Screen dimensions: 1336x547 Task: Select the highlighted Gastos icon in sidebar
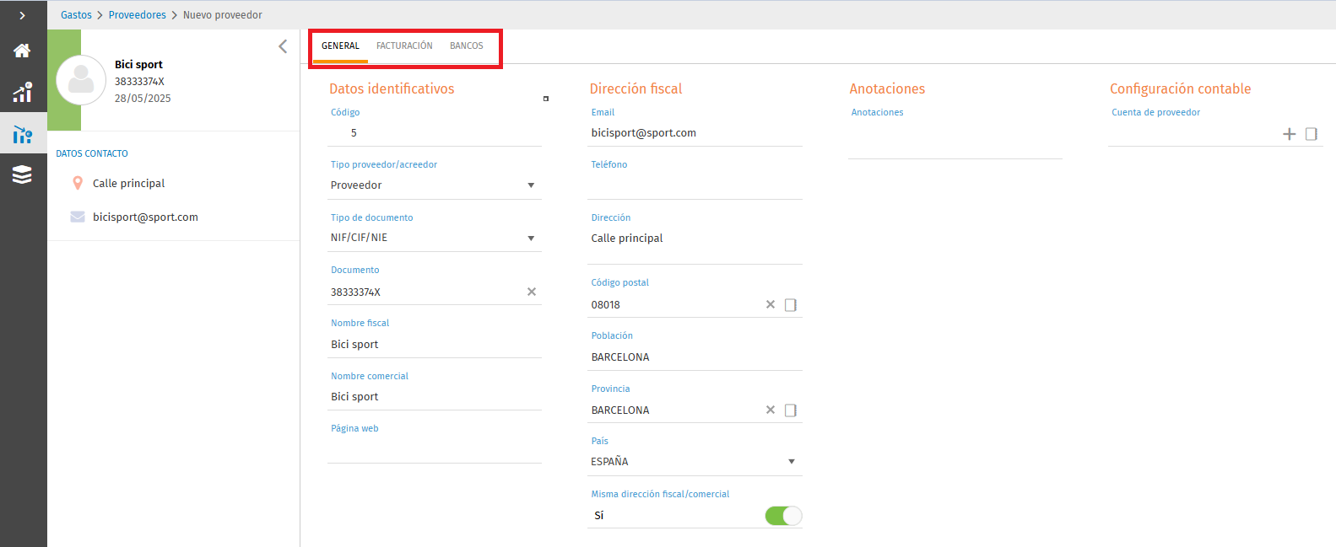(22, 135)
